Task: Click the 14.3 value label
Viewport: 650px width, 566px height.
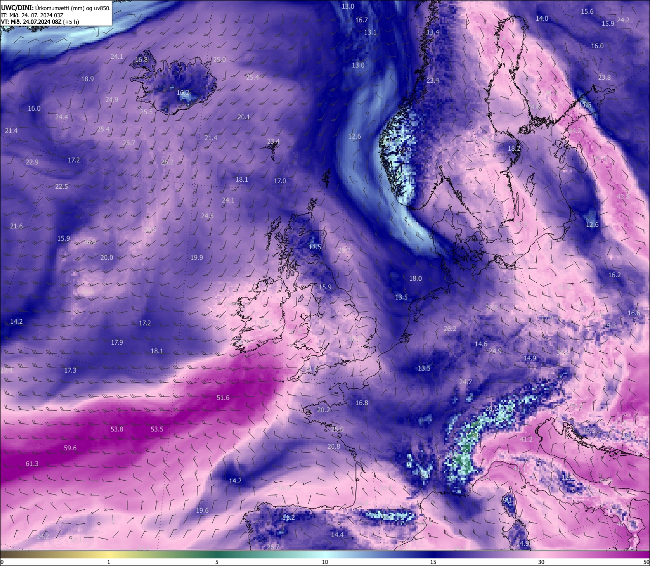Action: pos(609,325)
